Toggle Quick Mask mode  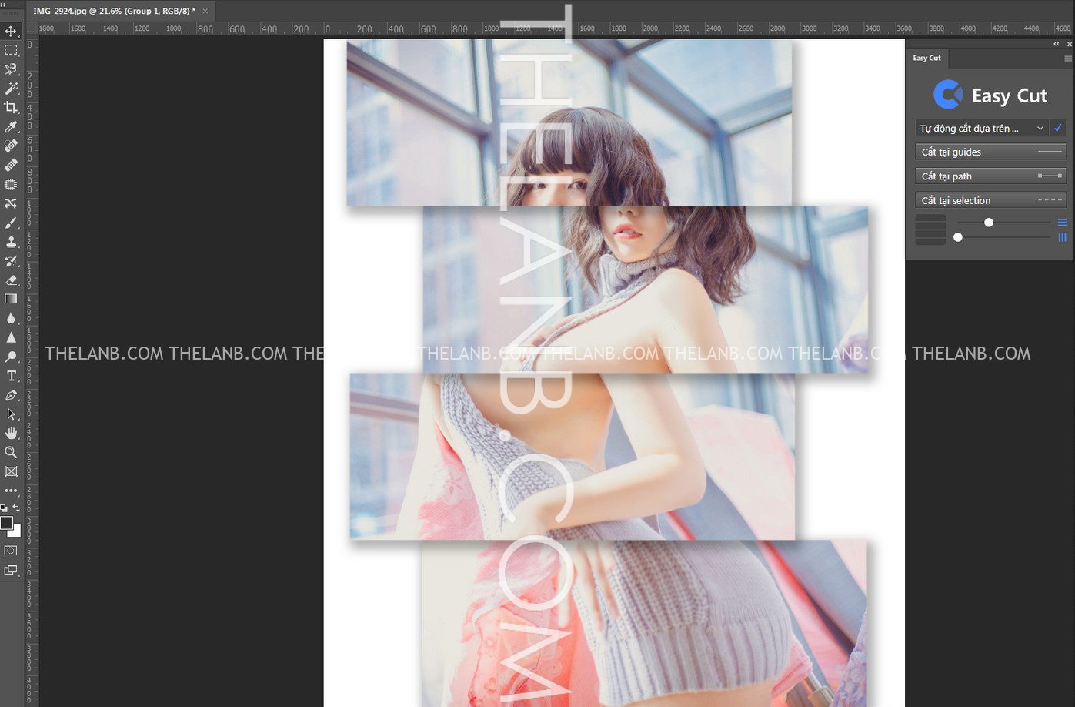point(11,551)
